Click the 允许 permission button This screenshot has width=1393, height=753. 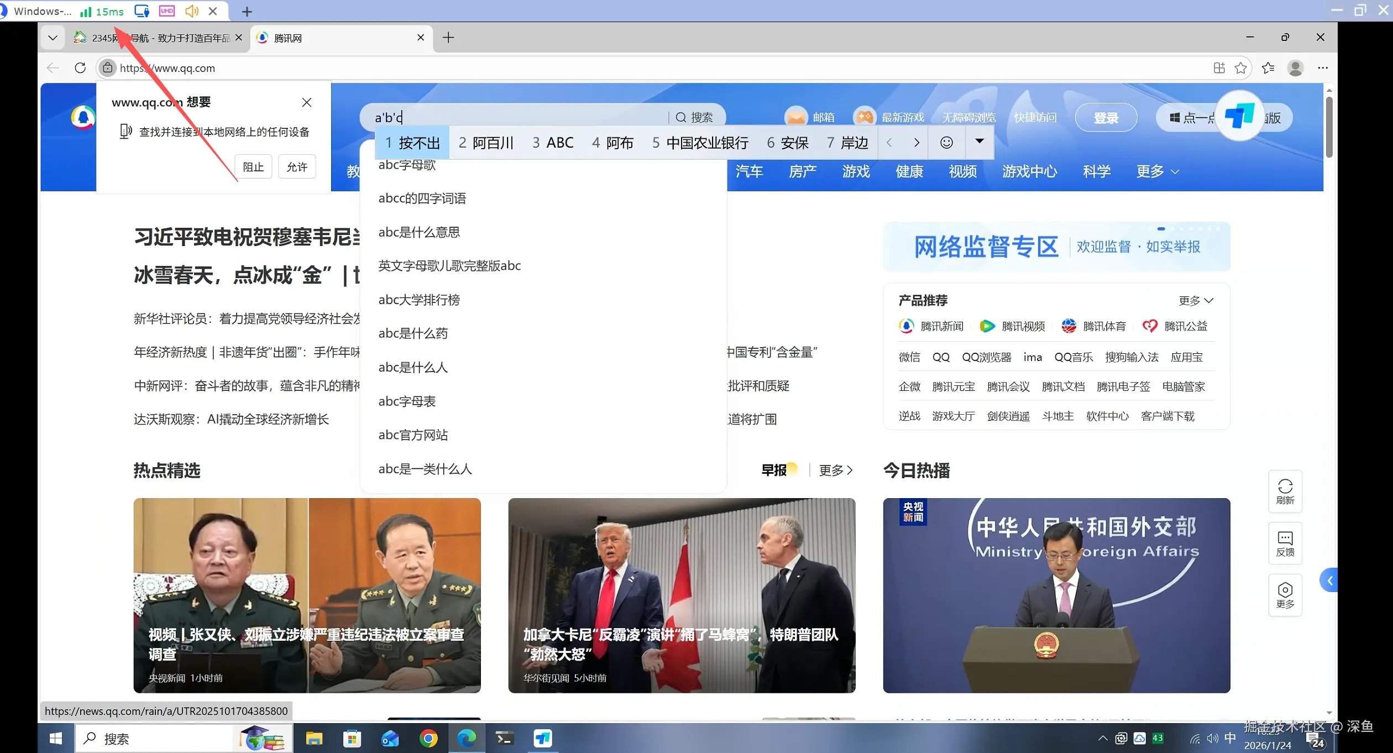point(297,167)
